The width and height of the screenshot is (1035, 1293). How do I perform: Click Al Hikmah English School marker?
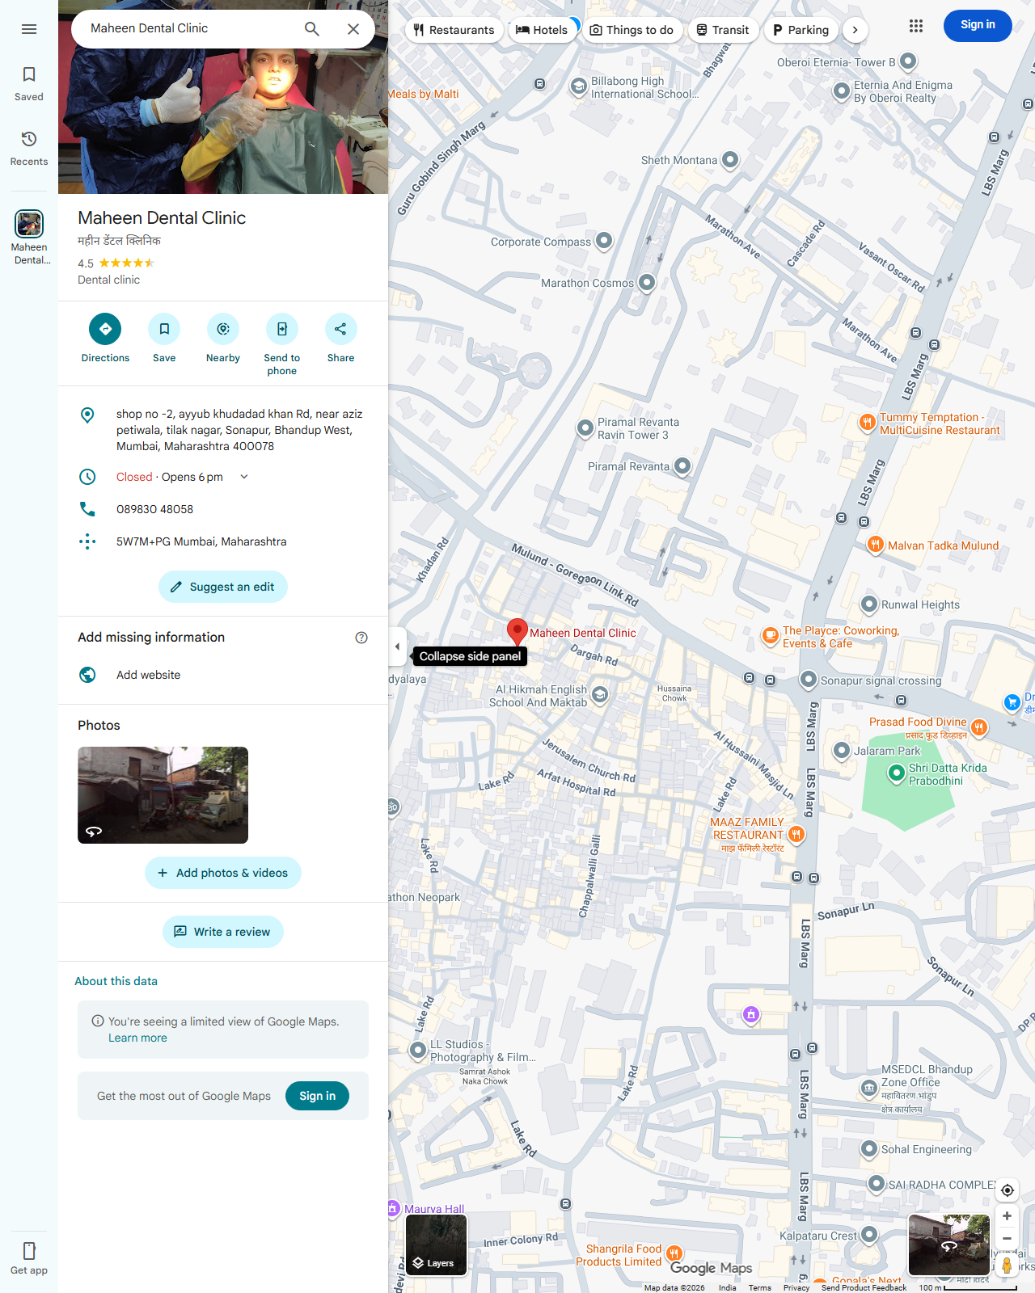599,694
